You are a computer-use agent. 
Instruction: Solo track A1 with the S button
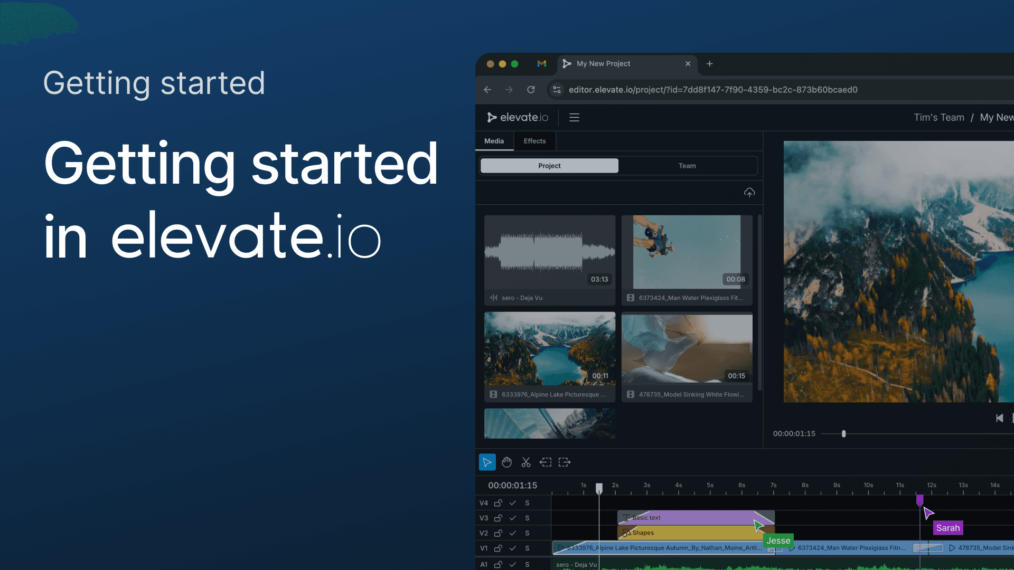[x=527, y=564]
